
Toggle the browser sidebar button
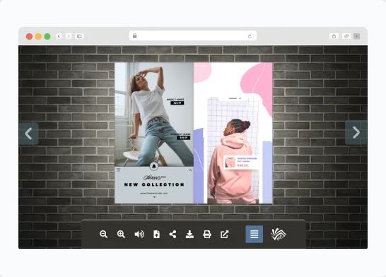[79, 36]
